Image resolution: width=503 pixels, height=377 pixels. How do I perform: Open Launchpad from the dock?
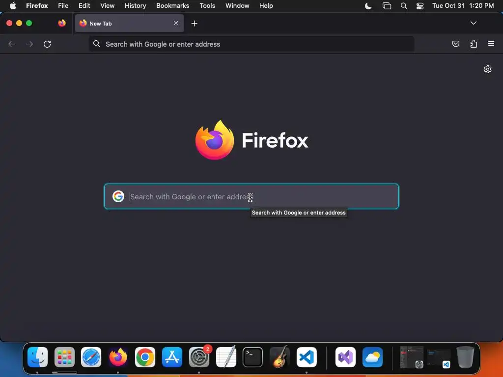(x=64, y=357)
